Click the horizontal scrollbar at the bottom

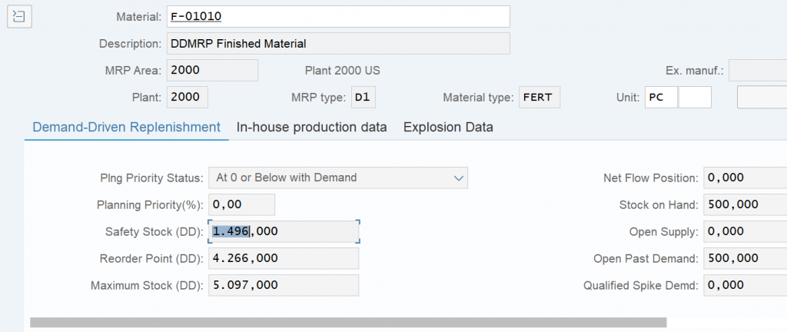click(348, 323)
